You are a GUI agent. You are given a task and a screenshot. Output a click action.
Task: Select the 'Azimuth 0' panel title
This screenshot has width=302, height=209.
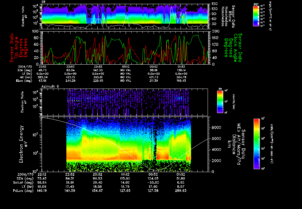[50, 86]
